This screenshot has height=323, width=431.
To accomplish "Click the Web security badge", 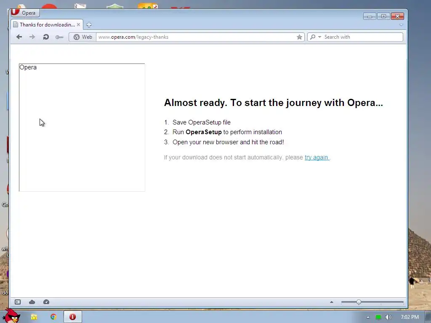I will coord(82,37).
